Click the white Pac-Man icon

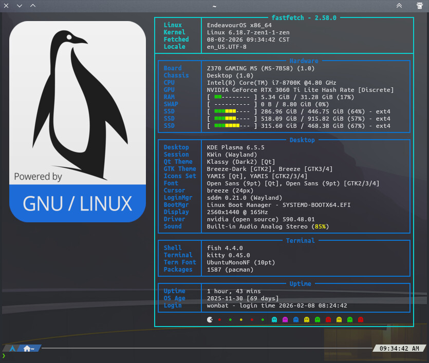pos(210,319)
